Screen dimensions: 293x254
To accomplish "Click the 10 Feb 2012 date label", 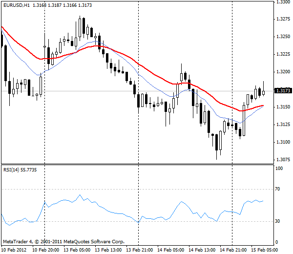I will 14,250.
